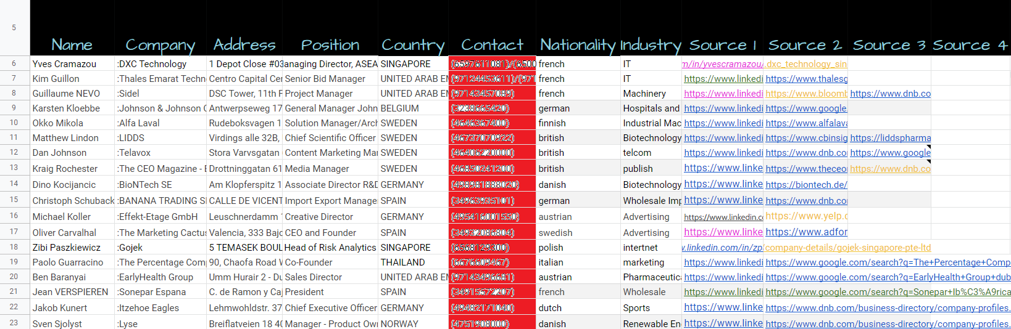Click the Jean VERSPIEREN name cell
Image resolution: width=1011 pixels, height=329 pixels.
72,291
